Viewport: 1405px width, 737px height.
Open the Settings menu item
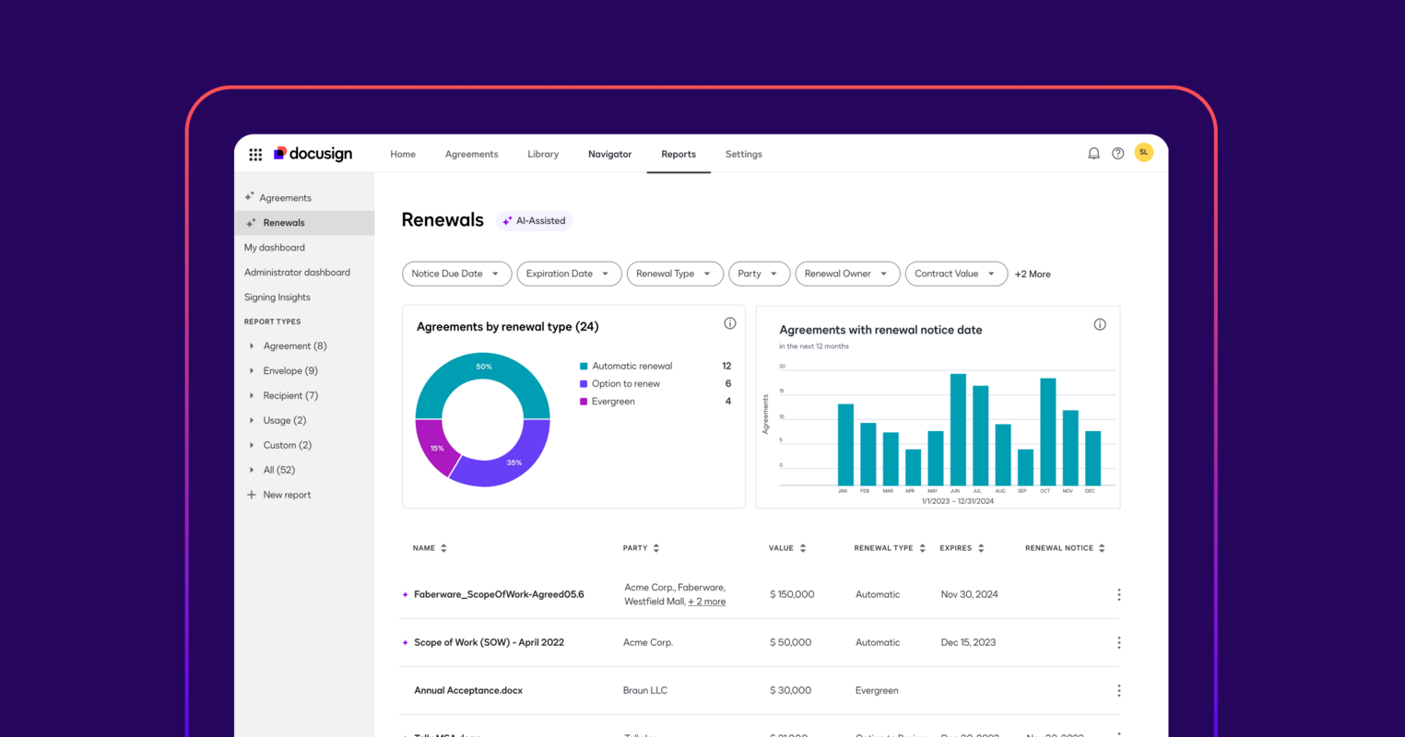tap(743, 154)
